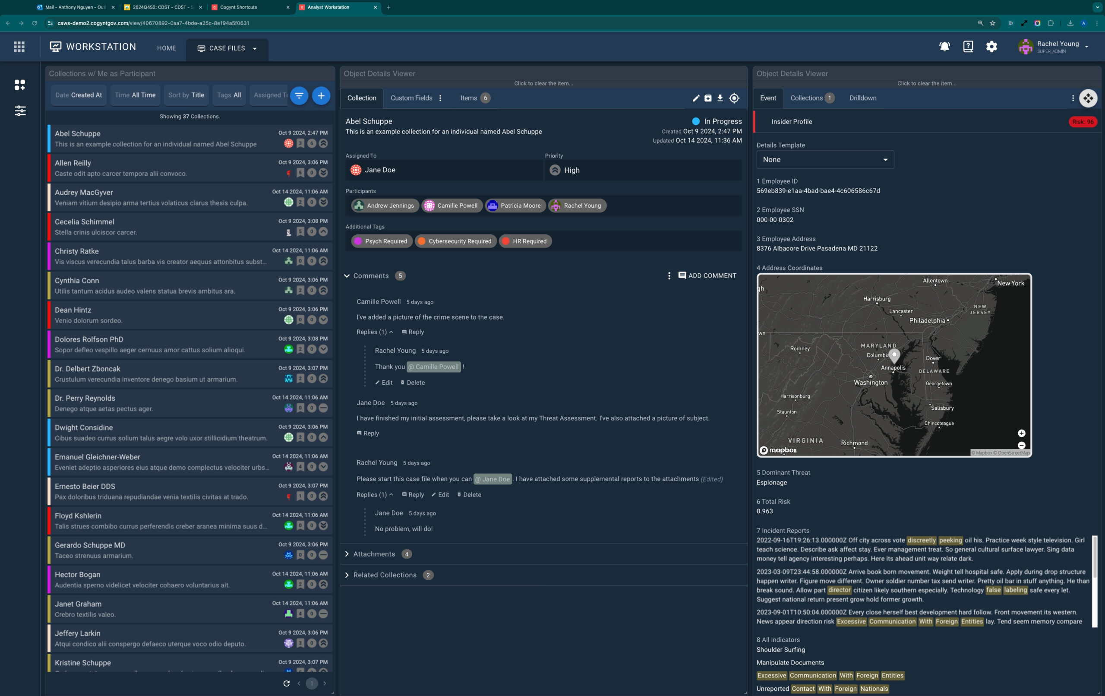The width and height of the screenshot is (1105, 696).
Task: Open the Christy Ratke collection row
Action: pyautogui.click(x=190, y=256)
